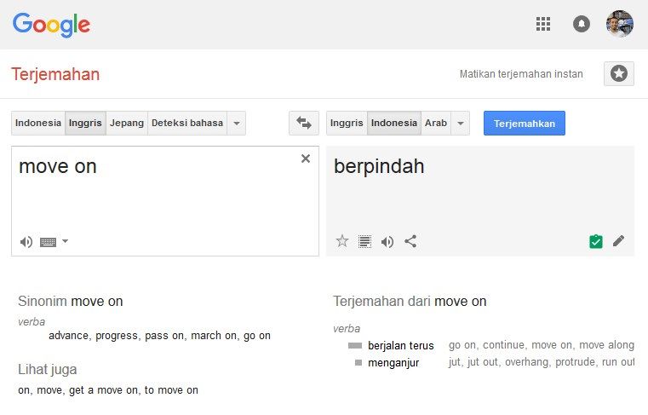The image size is (648, 415).
Task: Open Google notifications bell
Action: pos(582,24)
